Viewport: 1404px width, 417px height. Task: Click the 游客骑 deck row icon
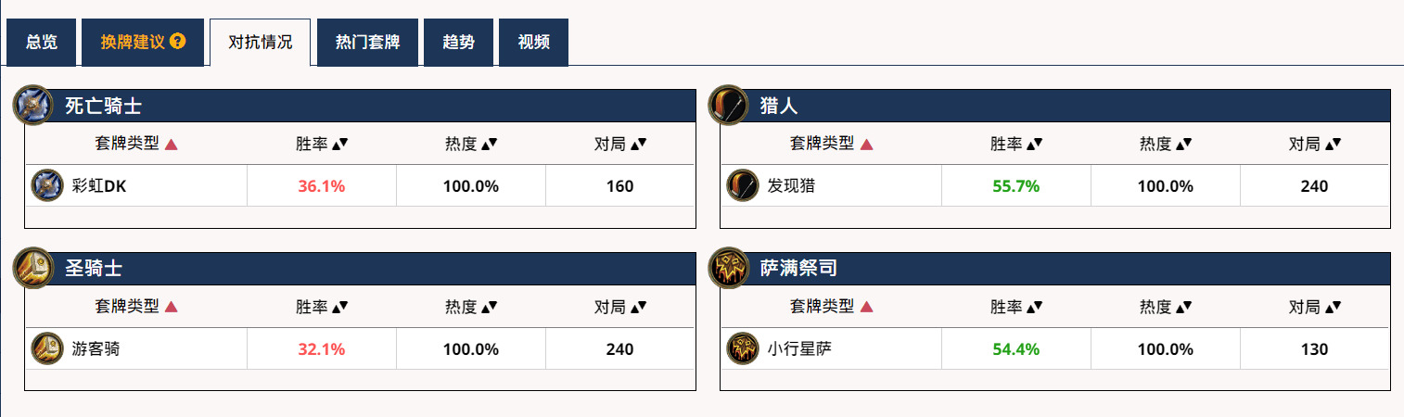(46, 348)
